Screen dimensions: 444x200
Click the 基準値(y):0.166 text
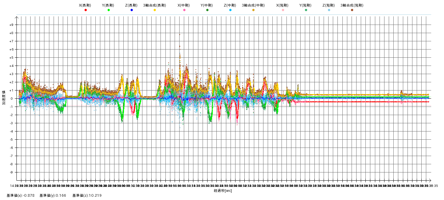pyautogui.click(x=53, y=196)
